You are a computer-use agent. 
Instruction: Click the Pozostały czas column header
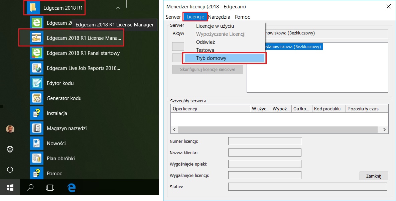coord(367,109)
